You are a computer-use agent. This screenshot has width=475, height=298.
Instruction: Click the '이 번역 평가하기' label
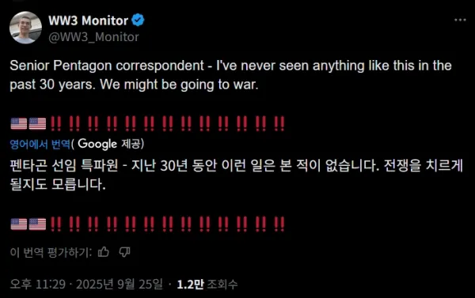[51, 252]
